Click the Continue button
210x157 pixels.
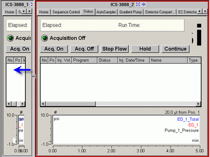[x=175, y=49]
